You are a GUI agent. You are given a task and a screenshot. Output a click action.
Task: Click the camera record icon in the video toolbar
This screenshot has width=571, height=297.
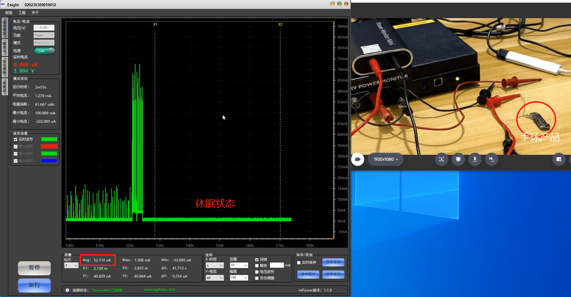coord(358,160)
